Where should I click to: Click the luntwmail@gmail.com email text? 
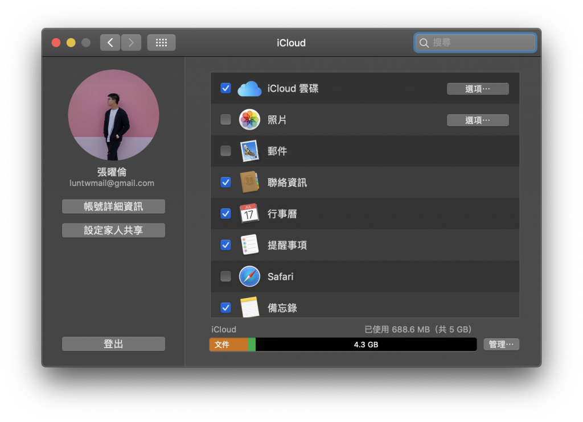[x=112, y=183]
